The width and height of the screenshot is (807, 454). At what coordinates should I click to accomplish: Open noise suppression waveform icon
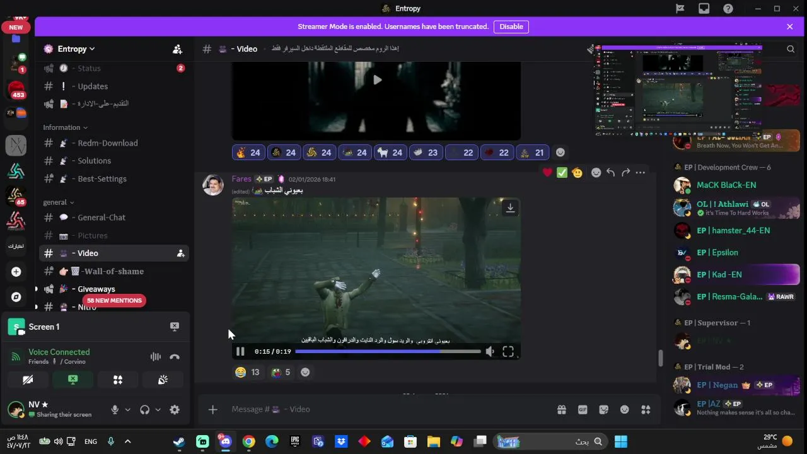[155, 357]
